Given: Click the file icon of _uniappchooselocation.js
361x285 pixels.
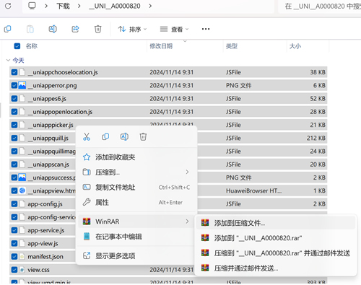Looking at the screenshot, I should [22, 72].
